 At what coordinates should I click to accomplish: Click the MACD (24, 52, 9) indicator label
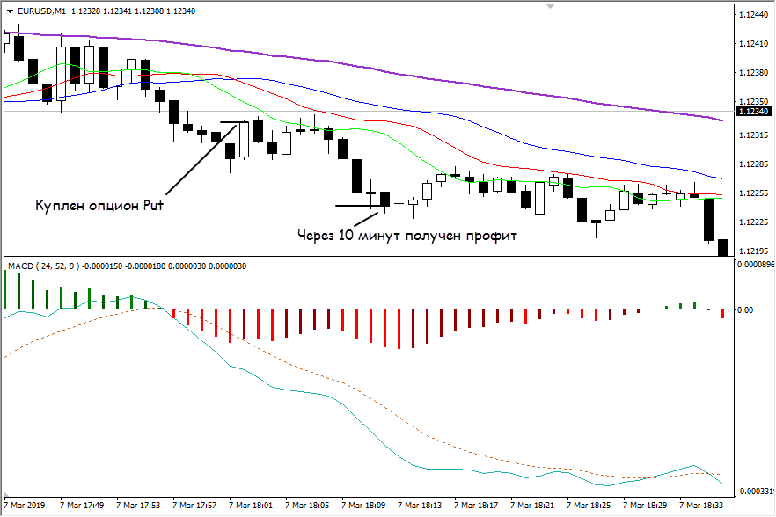pos(43,266)
